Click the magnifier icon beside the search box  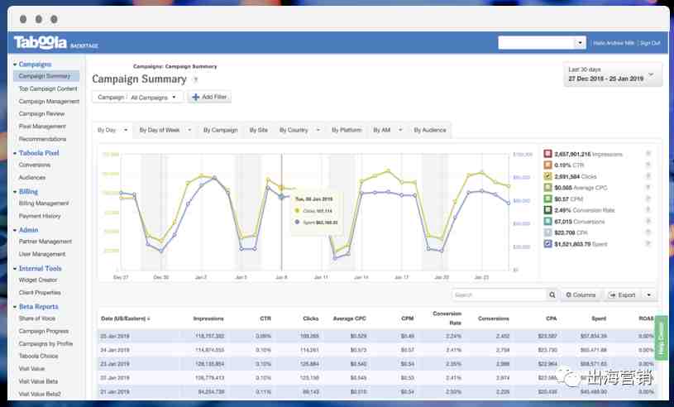pos(552,294)
